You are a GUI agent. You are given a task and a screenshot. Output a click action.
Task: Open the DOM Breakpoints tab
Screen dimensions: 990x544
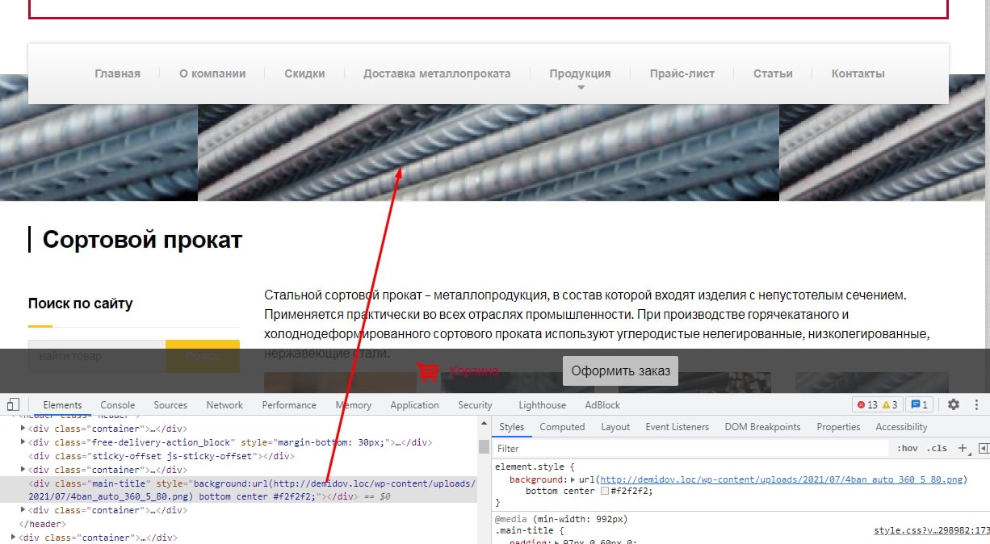(x=762, y=427)
